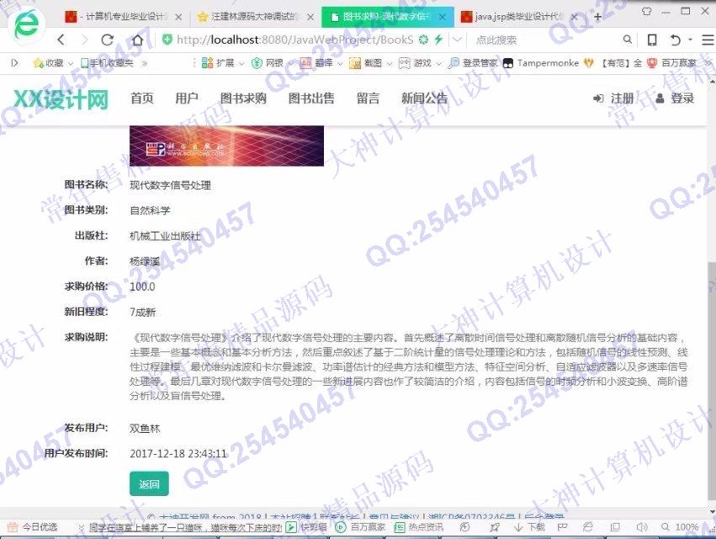
Task: Open 下载 downloads in status bar
Action: click(528, 527)
